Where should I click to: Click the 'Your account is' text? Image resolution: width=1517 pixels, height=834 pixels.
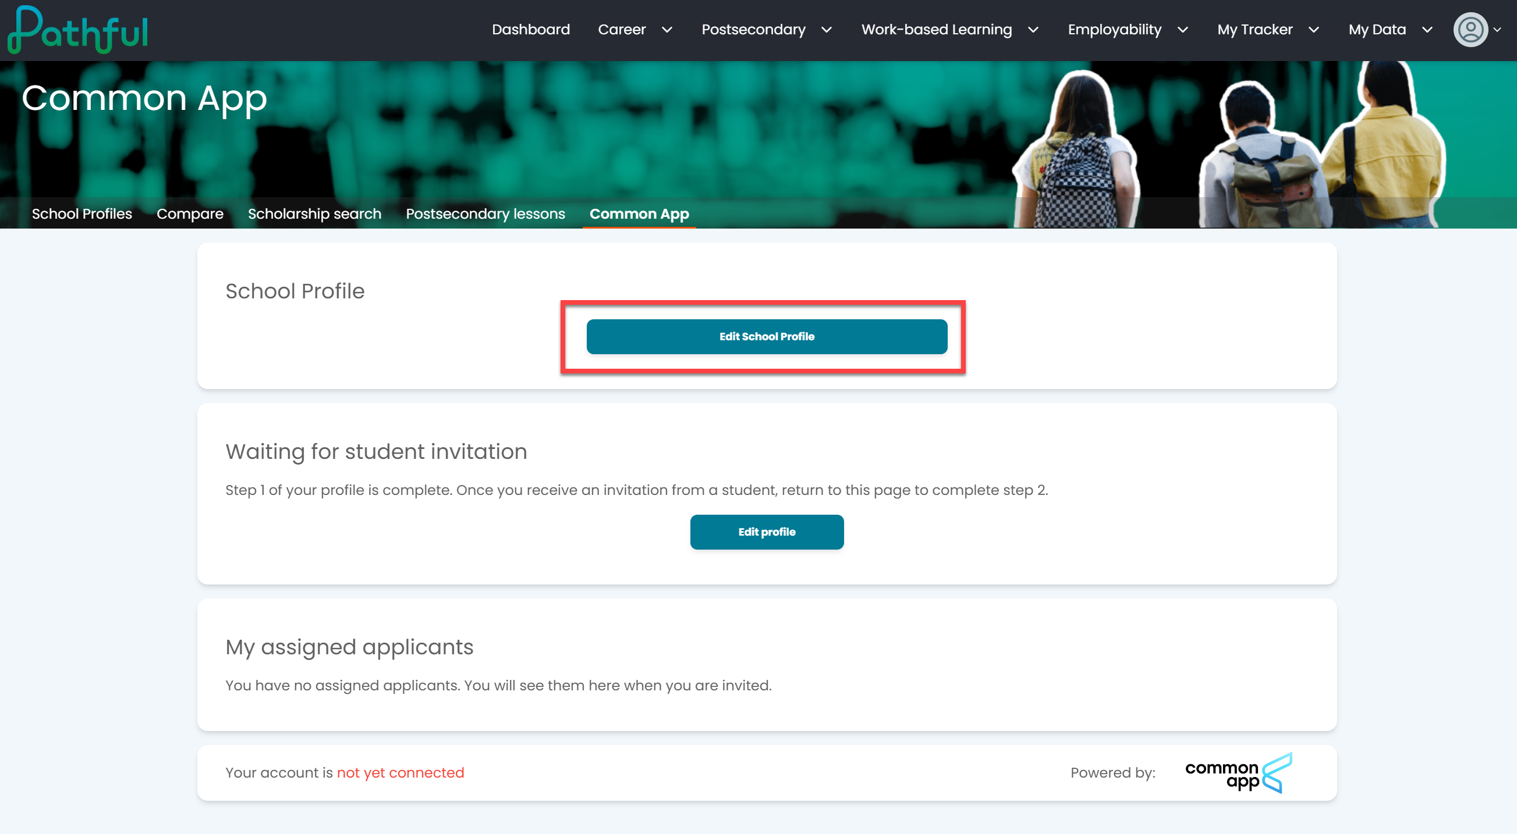pyautogui.click(x=279, y=773)
